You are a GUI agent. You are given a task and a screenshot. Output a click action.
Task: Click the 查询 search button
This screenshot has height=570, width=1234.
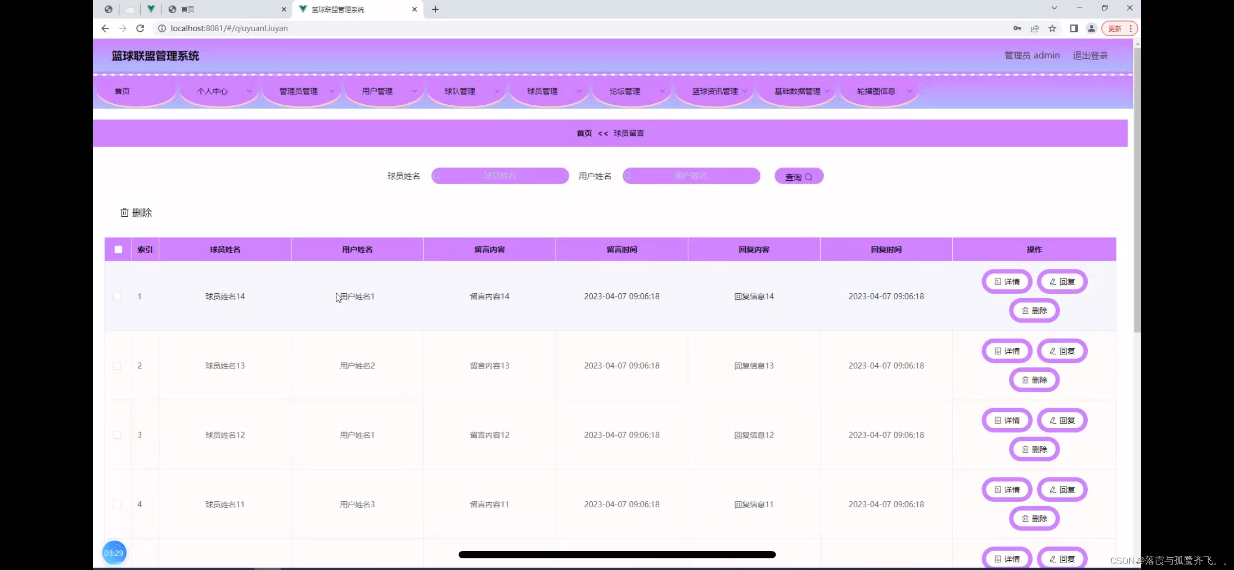[799, 176]
